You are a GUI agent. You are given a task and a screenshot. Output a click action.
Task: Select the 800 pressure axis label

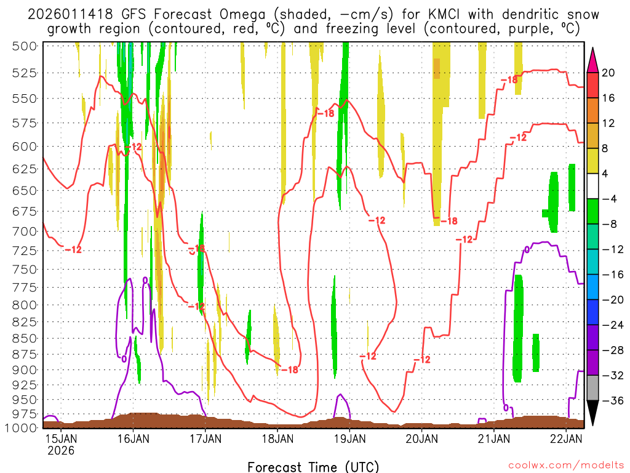[25, 305]
